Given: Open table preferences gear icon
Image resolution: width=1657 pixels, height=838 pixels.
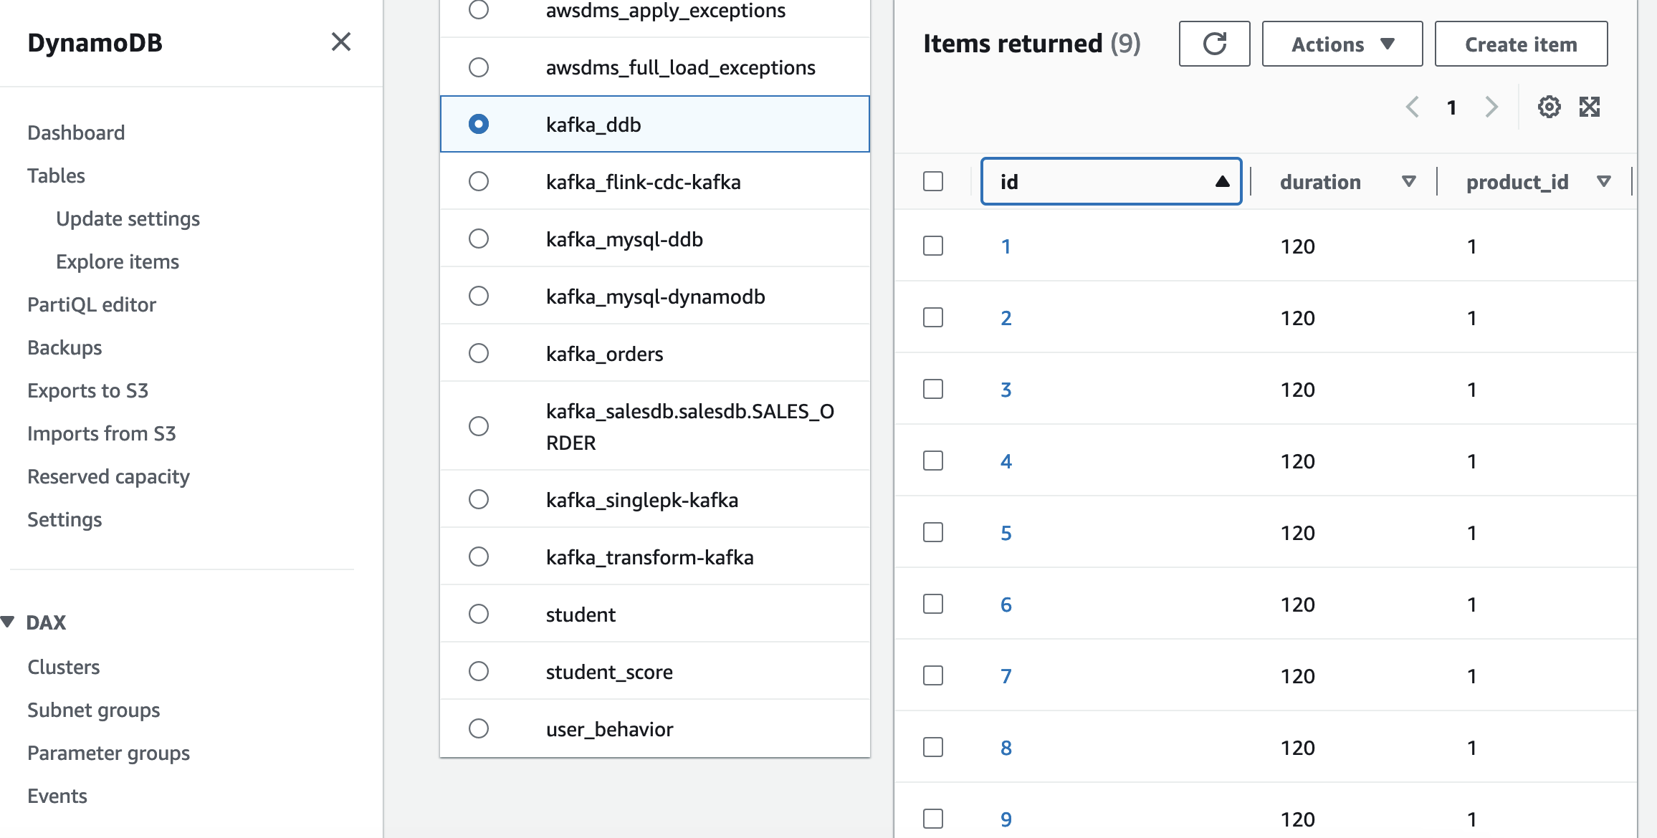Looking at the screenshot, I should pyautogui.click(x=1549, y=107).
